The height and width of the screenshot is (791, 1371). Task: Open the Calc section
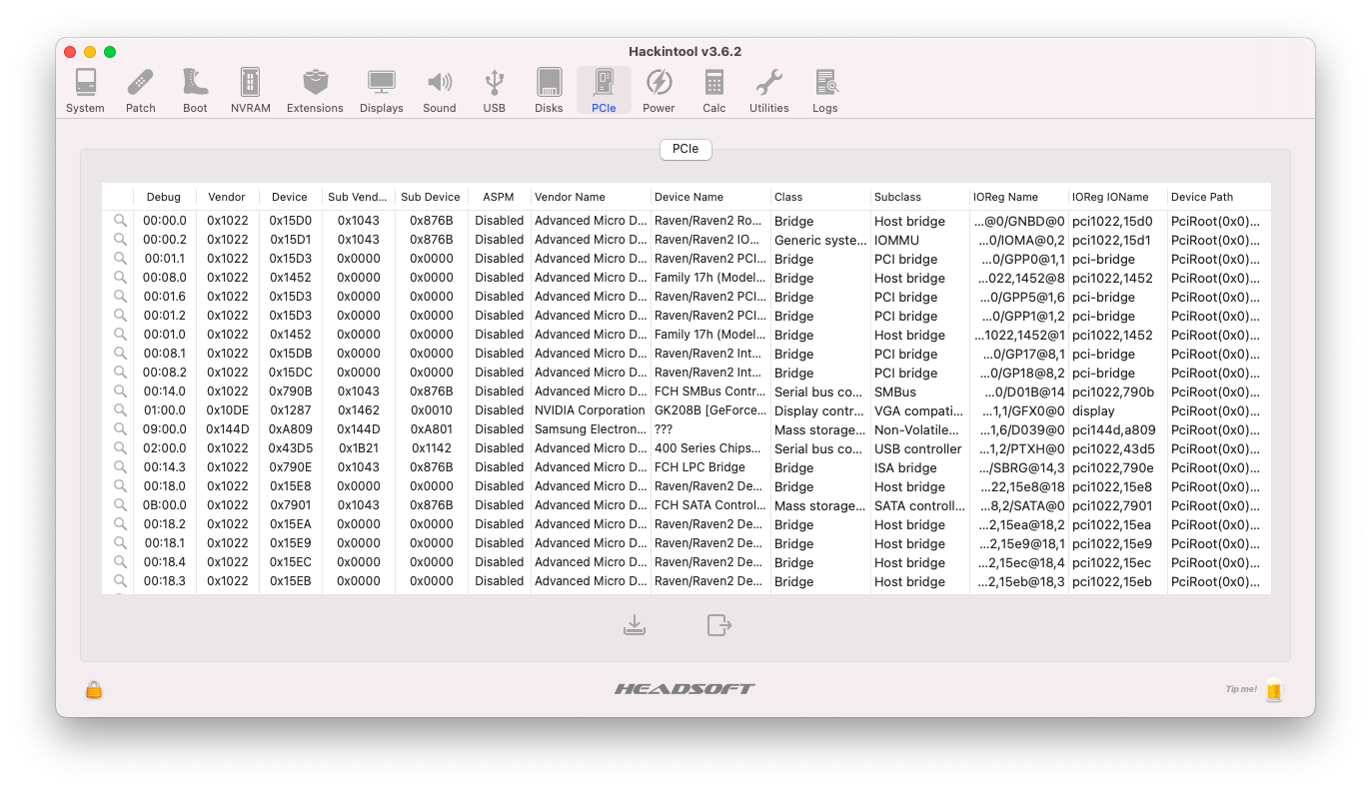[713, 91]
